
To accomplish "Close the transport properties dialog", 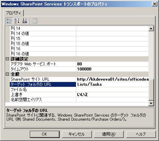I will [154, 4].
